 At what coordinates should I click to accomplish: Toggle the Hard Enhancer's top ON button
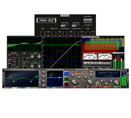[x=77, y=72]
